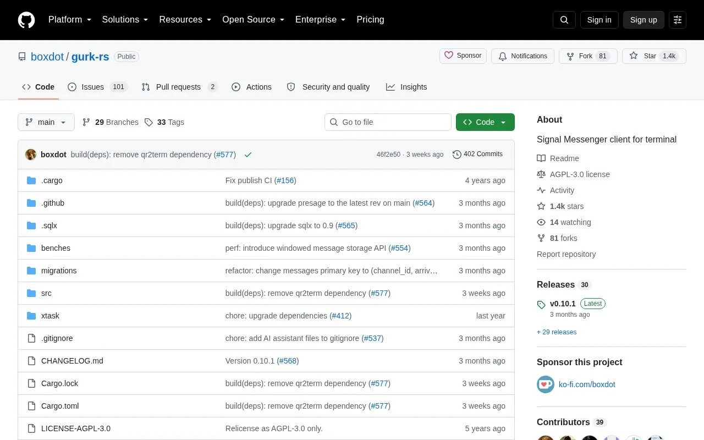Click the benches folder icon
704x440 pixels.
pyautogui.click(x=31, y=248)
